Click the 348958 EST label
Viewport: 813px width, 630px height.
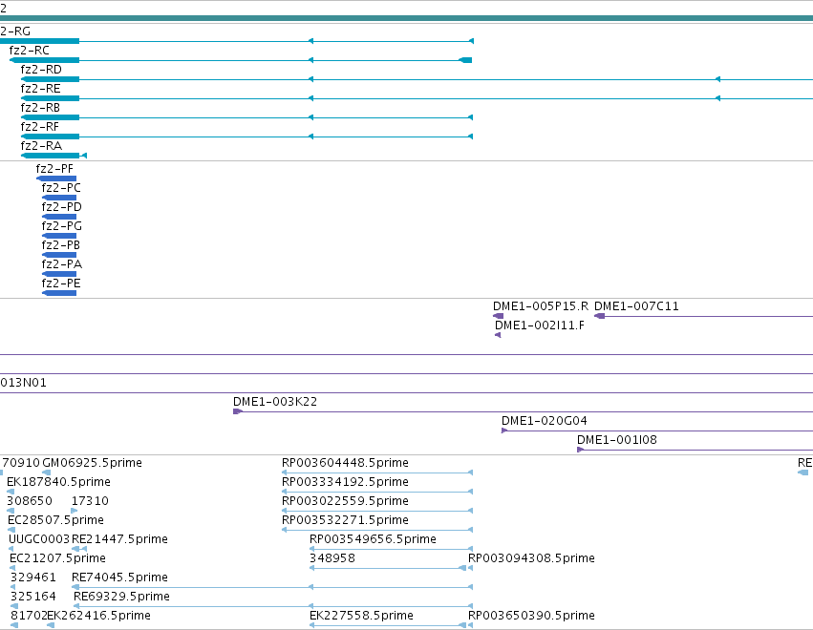tap(332, 558)
